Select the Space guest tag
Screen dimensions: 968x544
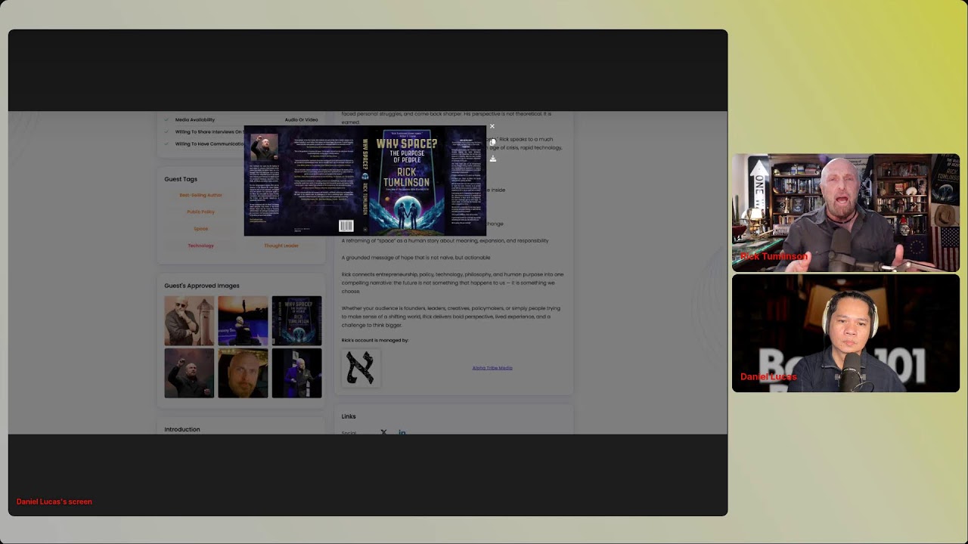pyautogui.click(x=200, y=228)
